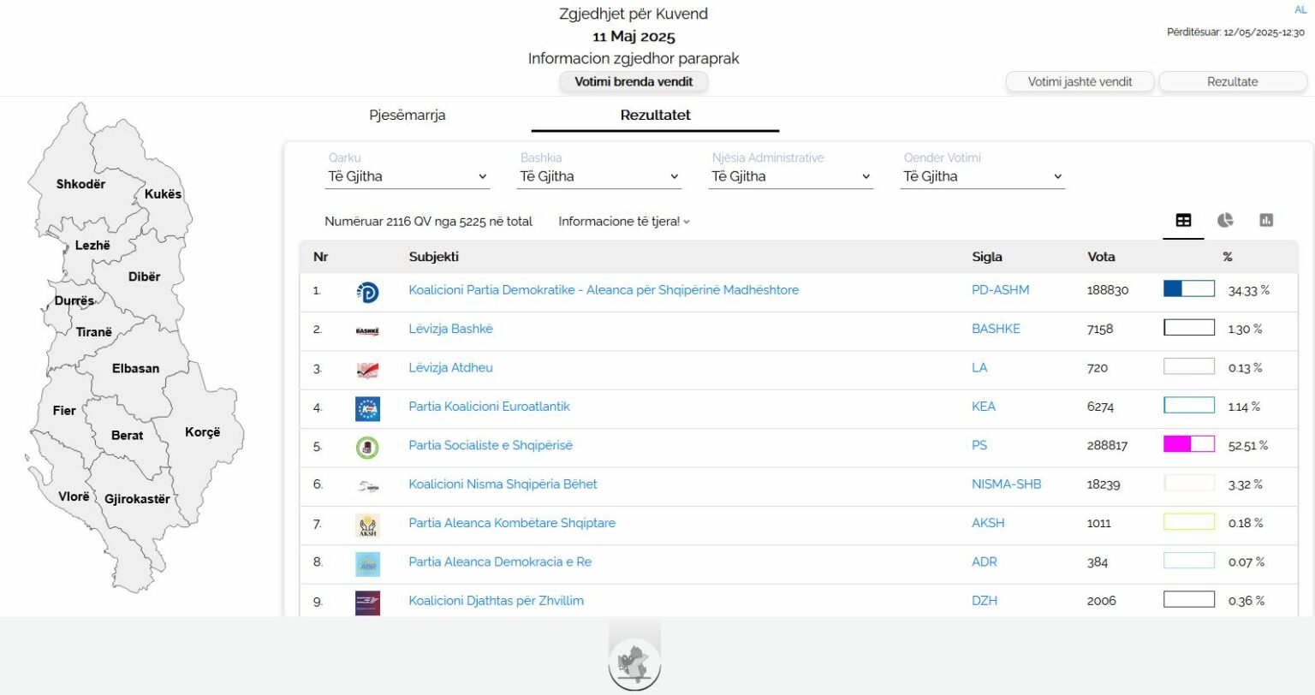Expand Informacione të tjera section
This screenshot has height=695, width=1315.
[623, 222]
